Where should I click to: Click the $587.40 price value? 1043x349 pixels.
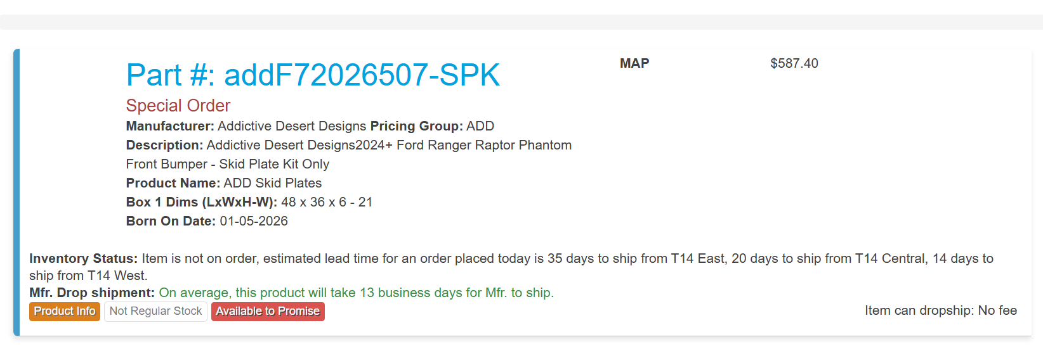click(794, 63)
